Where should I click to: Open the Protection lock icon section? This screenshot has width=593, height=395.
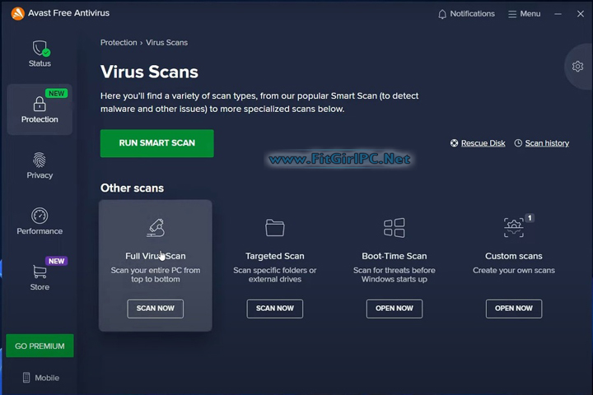click(40, 105)
